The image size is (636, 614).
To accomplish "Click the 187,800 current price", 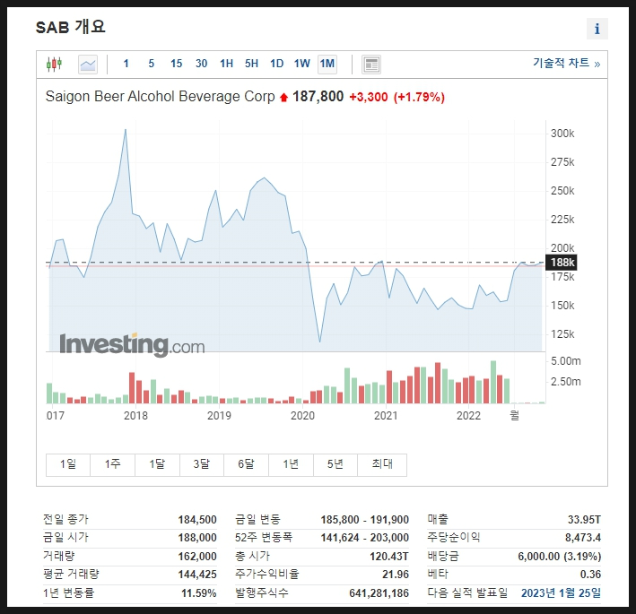I will 318,97.
